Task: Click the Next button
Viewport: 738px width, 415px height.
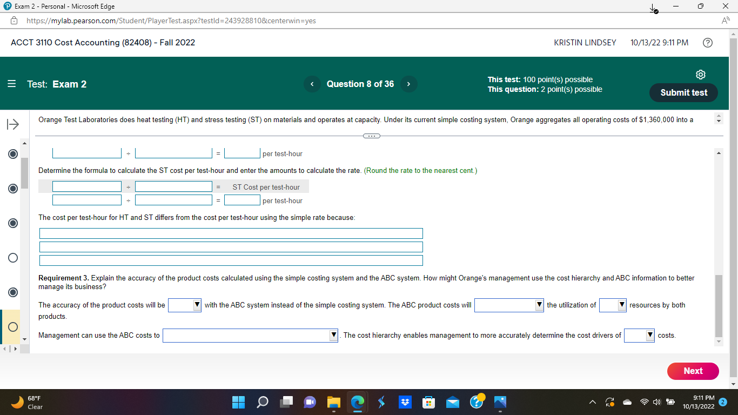Action: pyautogui.click(x=693, y=371)
